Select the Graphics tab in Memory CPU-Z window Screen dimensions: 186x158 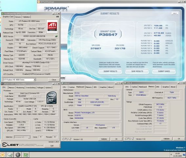click(x=166, y=87)
